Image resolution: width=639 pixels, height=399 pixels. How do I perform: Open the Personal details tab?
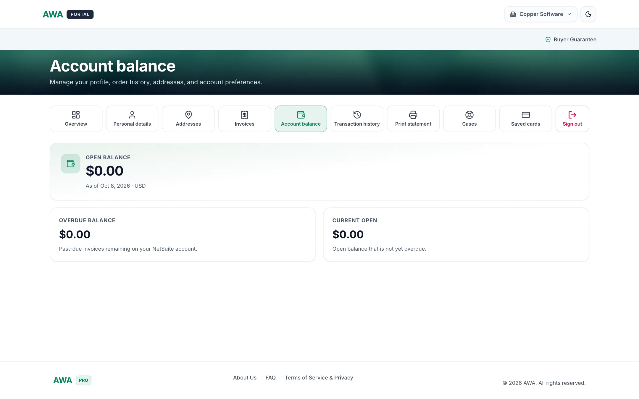132,119
